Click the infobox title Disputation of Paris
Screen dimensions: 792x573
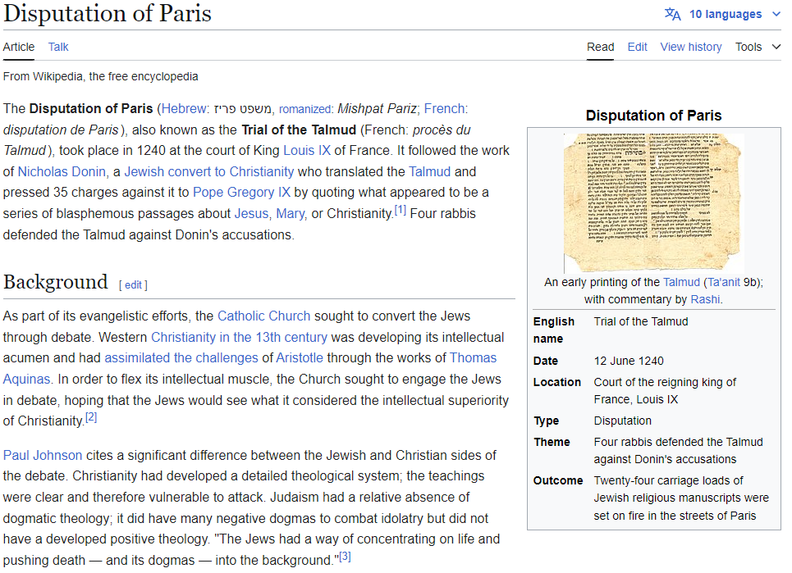[x=653, y=116]
